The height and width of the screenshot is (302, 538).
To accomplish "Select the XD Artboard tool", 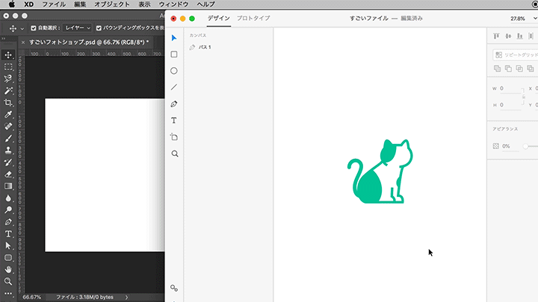I will 174,137.
